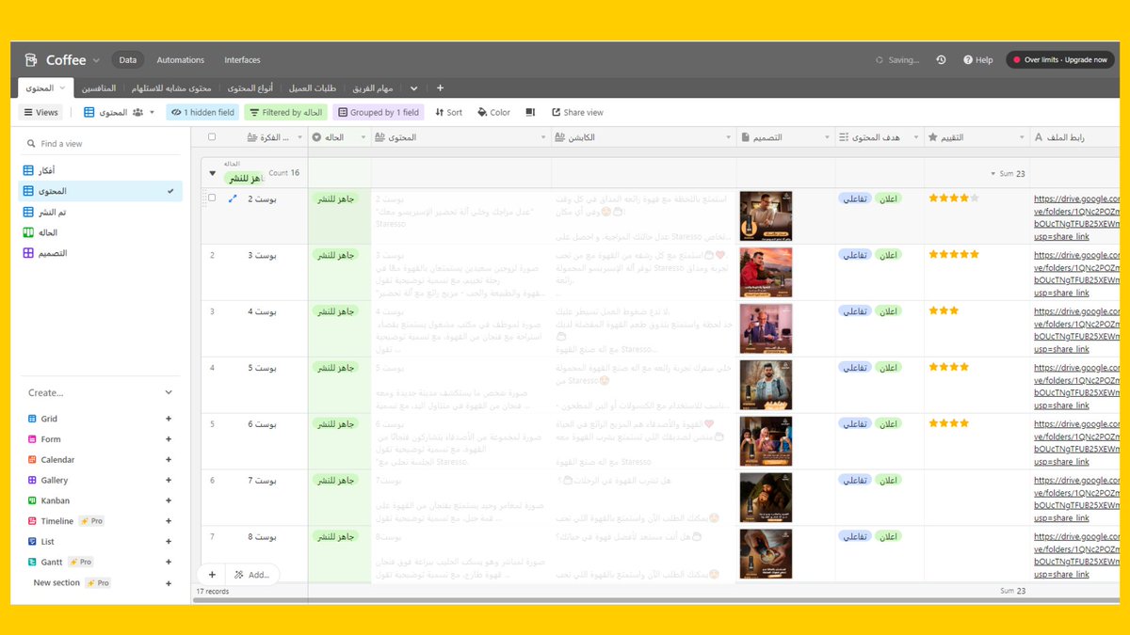Screen dimensions: 1130x635
Task: Click Over limits - Upgrade now button
Action: pos(1060,60)
